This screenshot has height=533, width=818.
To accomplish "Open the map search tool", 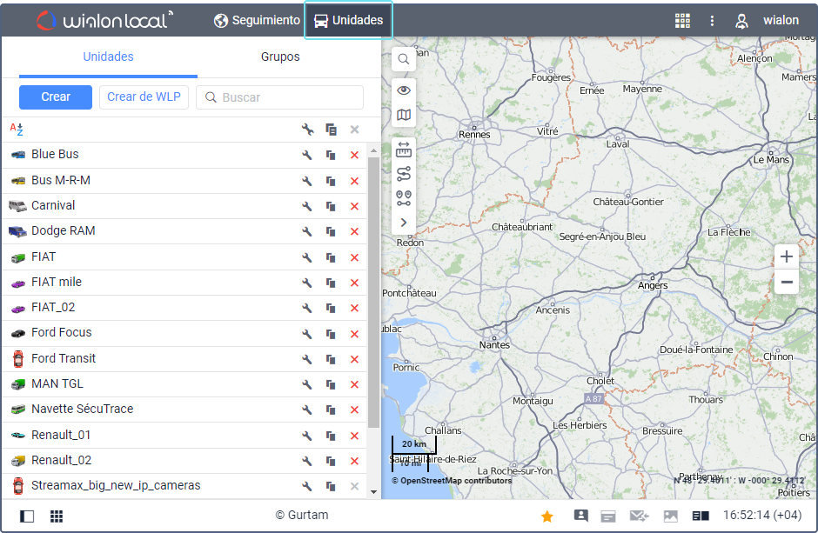I will point(404,60).
